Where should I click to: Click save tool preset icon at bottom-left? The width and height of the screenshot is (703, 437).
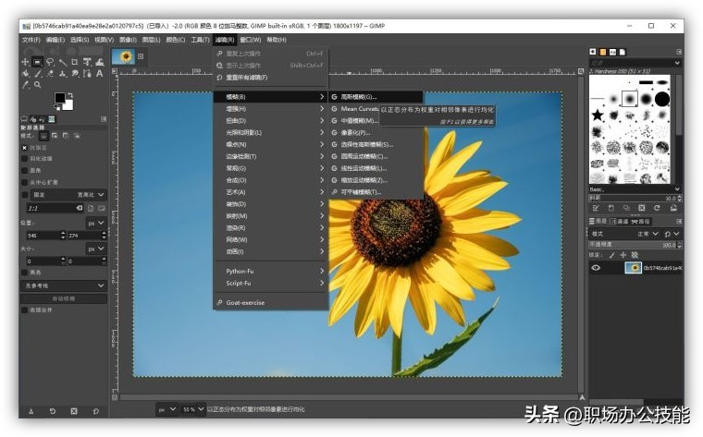(x=31, y=410)
